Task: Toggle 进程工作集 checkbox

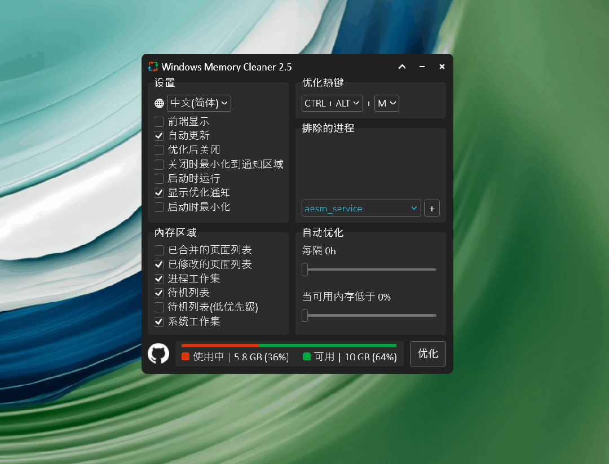Action: point(159,279)
